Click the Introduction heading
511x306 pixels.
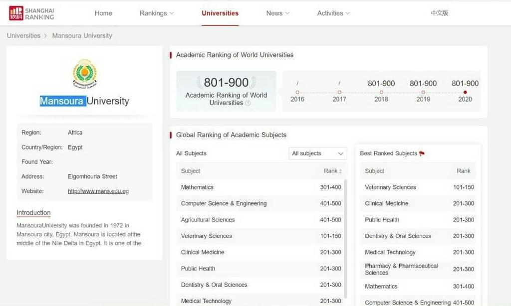(x=33, y=213)
